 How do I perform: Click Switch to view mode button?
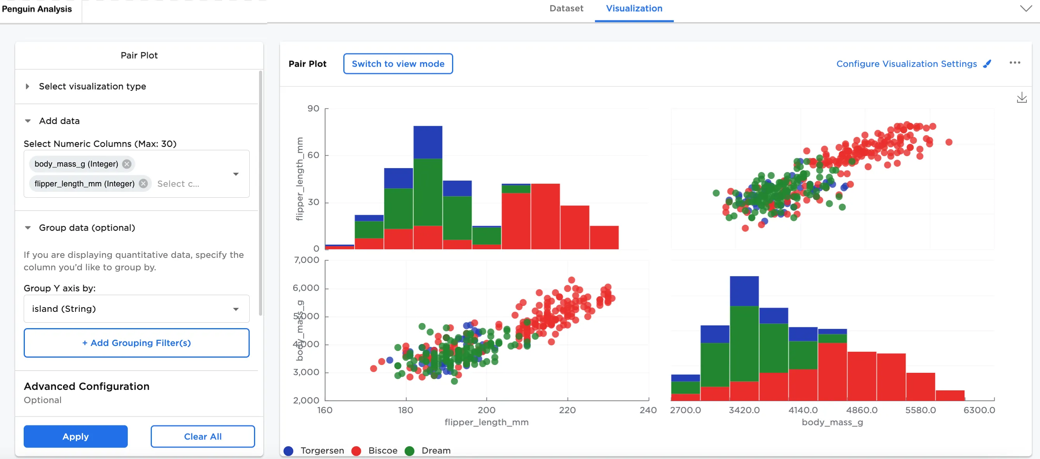pyautogui.click(x=398, y=64)
